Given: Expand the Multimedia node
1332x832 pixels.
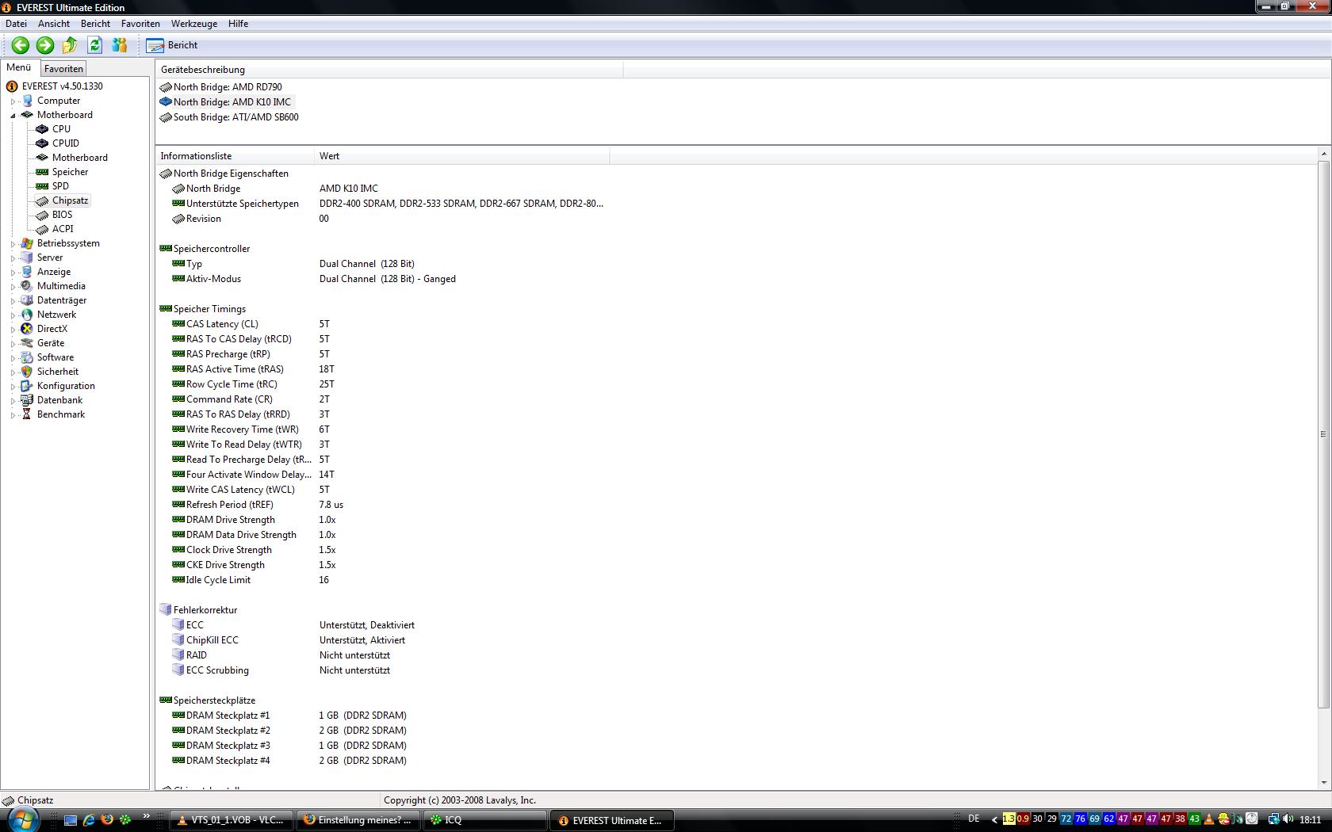Looking at the screenshot, I should [x=13, y=287].
